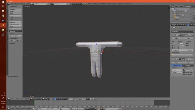The height and width of the screenshot is (110, 195).
Task: Toggle Mirror modifier Merge checkbox
Action: (x=179, y=43)
